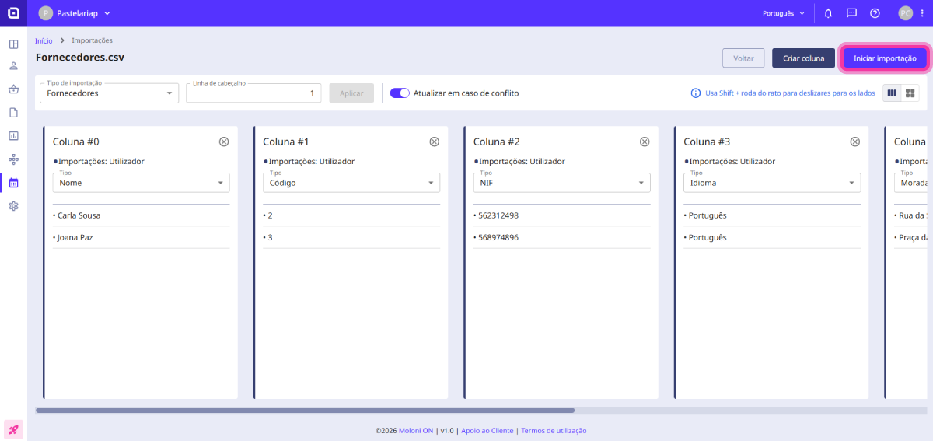Open the PC user avatar
933x441 pixels.
point(905,13)
